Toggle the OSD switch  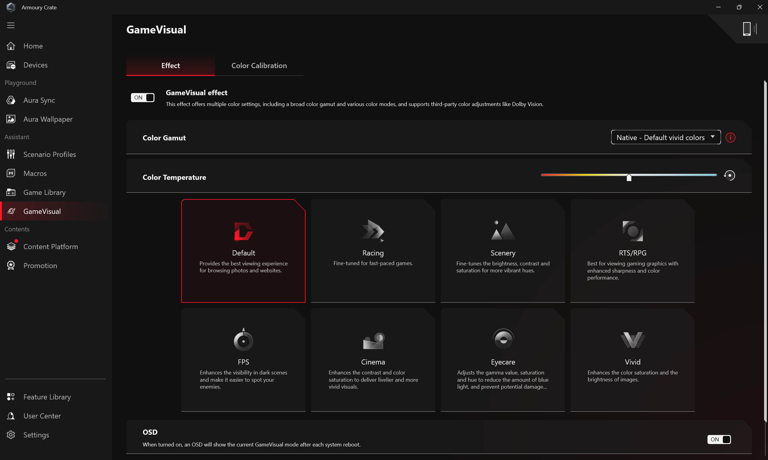[719, 439]
